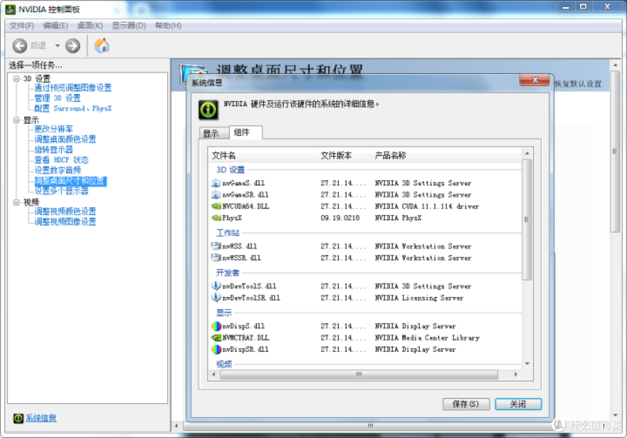Open 调整视频图像设置 task
The width and height of the screenshot is (627, 438).
coord(65,222)
